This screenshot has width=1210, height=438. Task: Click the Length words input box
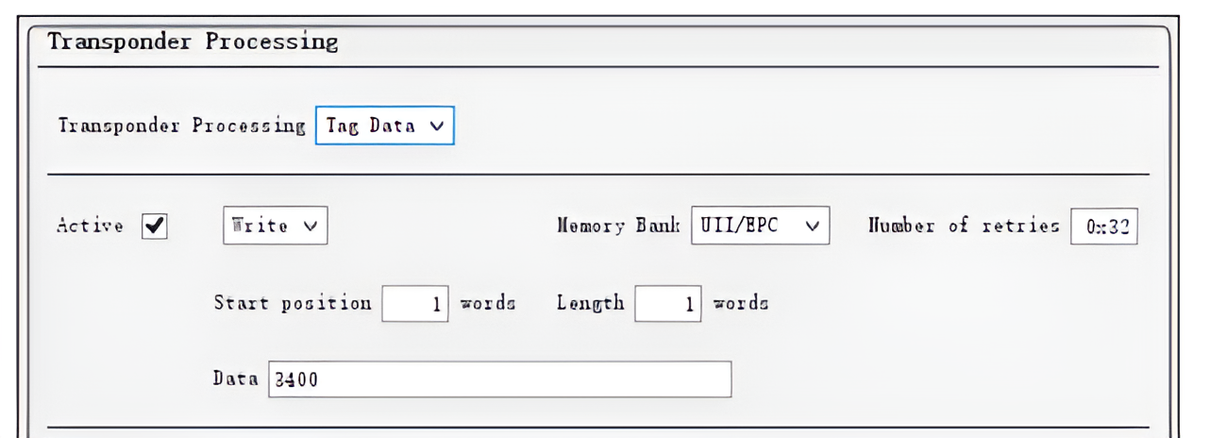(668, 304)
